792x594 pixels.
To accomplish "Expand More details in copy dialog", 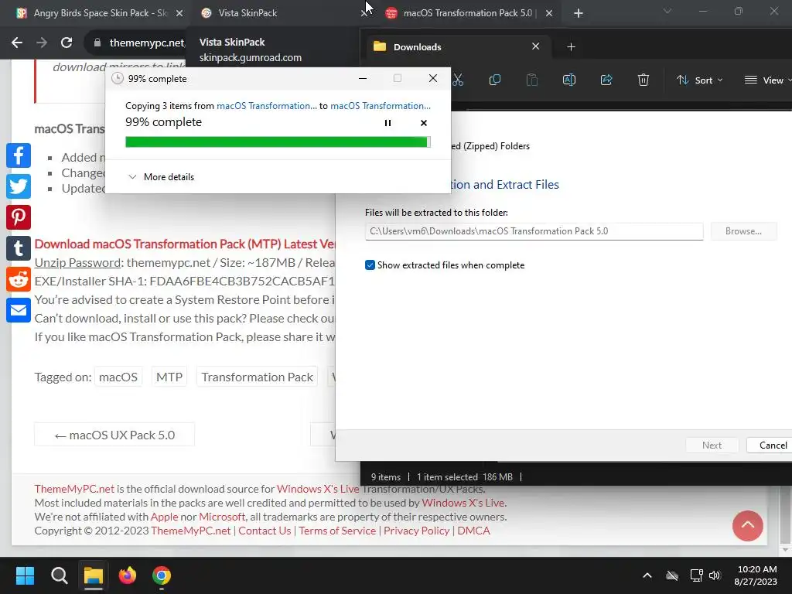I will tap(162, 177).
